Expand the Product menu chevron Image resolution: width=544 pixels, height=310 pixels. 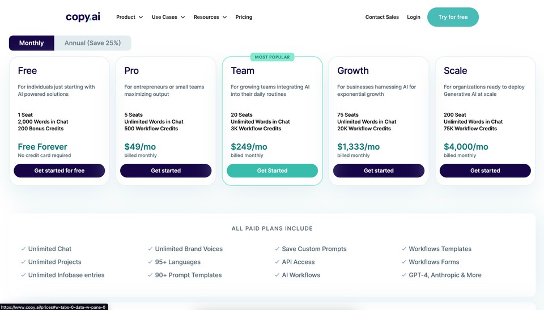pos(141,17)
